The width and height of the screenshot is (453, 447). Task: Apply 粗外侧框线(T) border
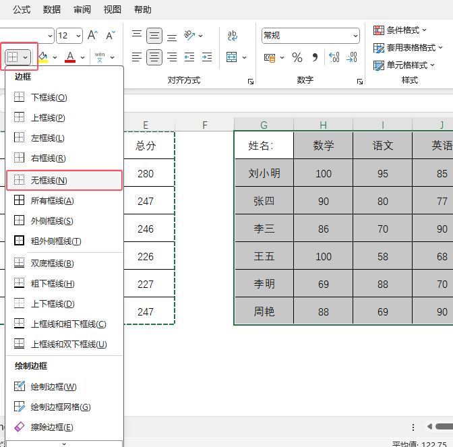(x=64, y=241)
